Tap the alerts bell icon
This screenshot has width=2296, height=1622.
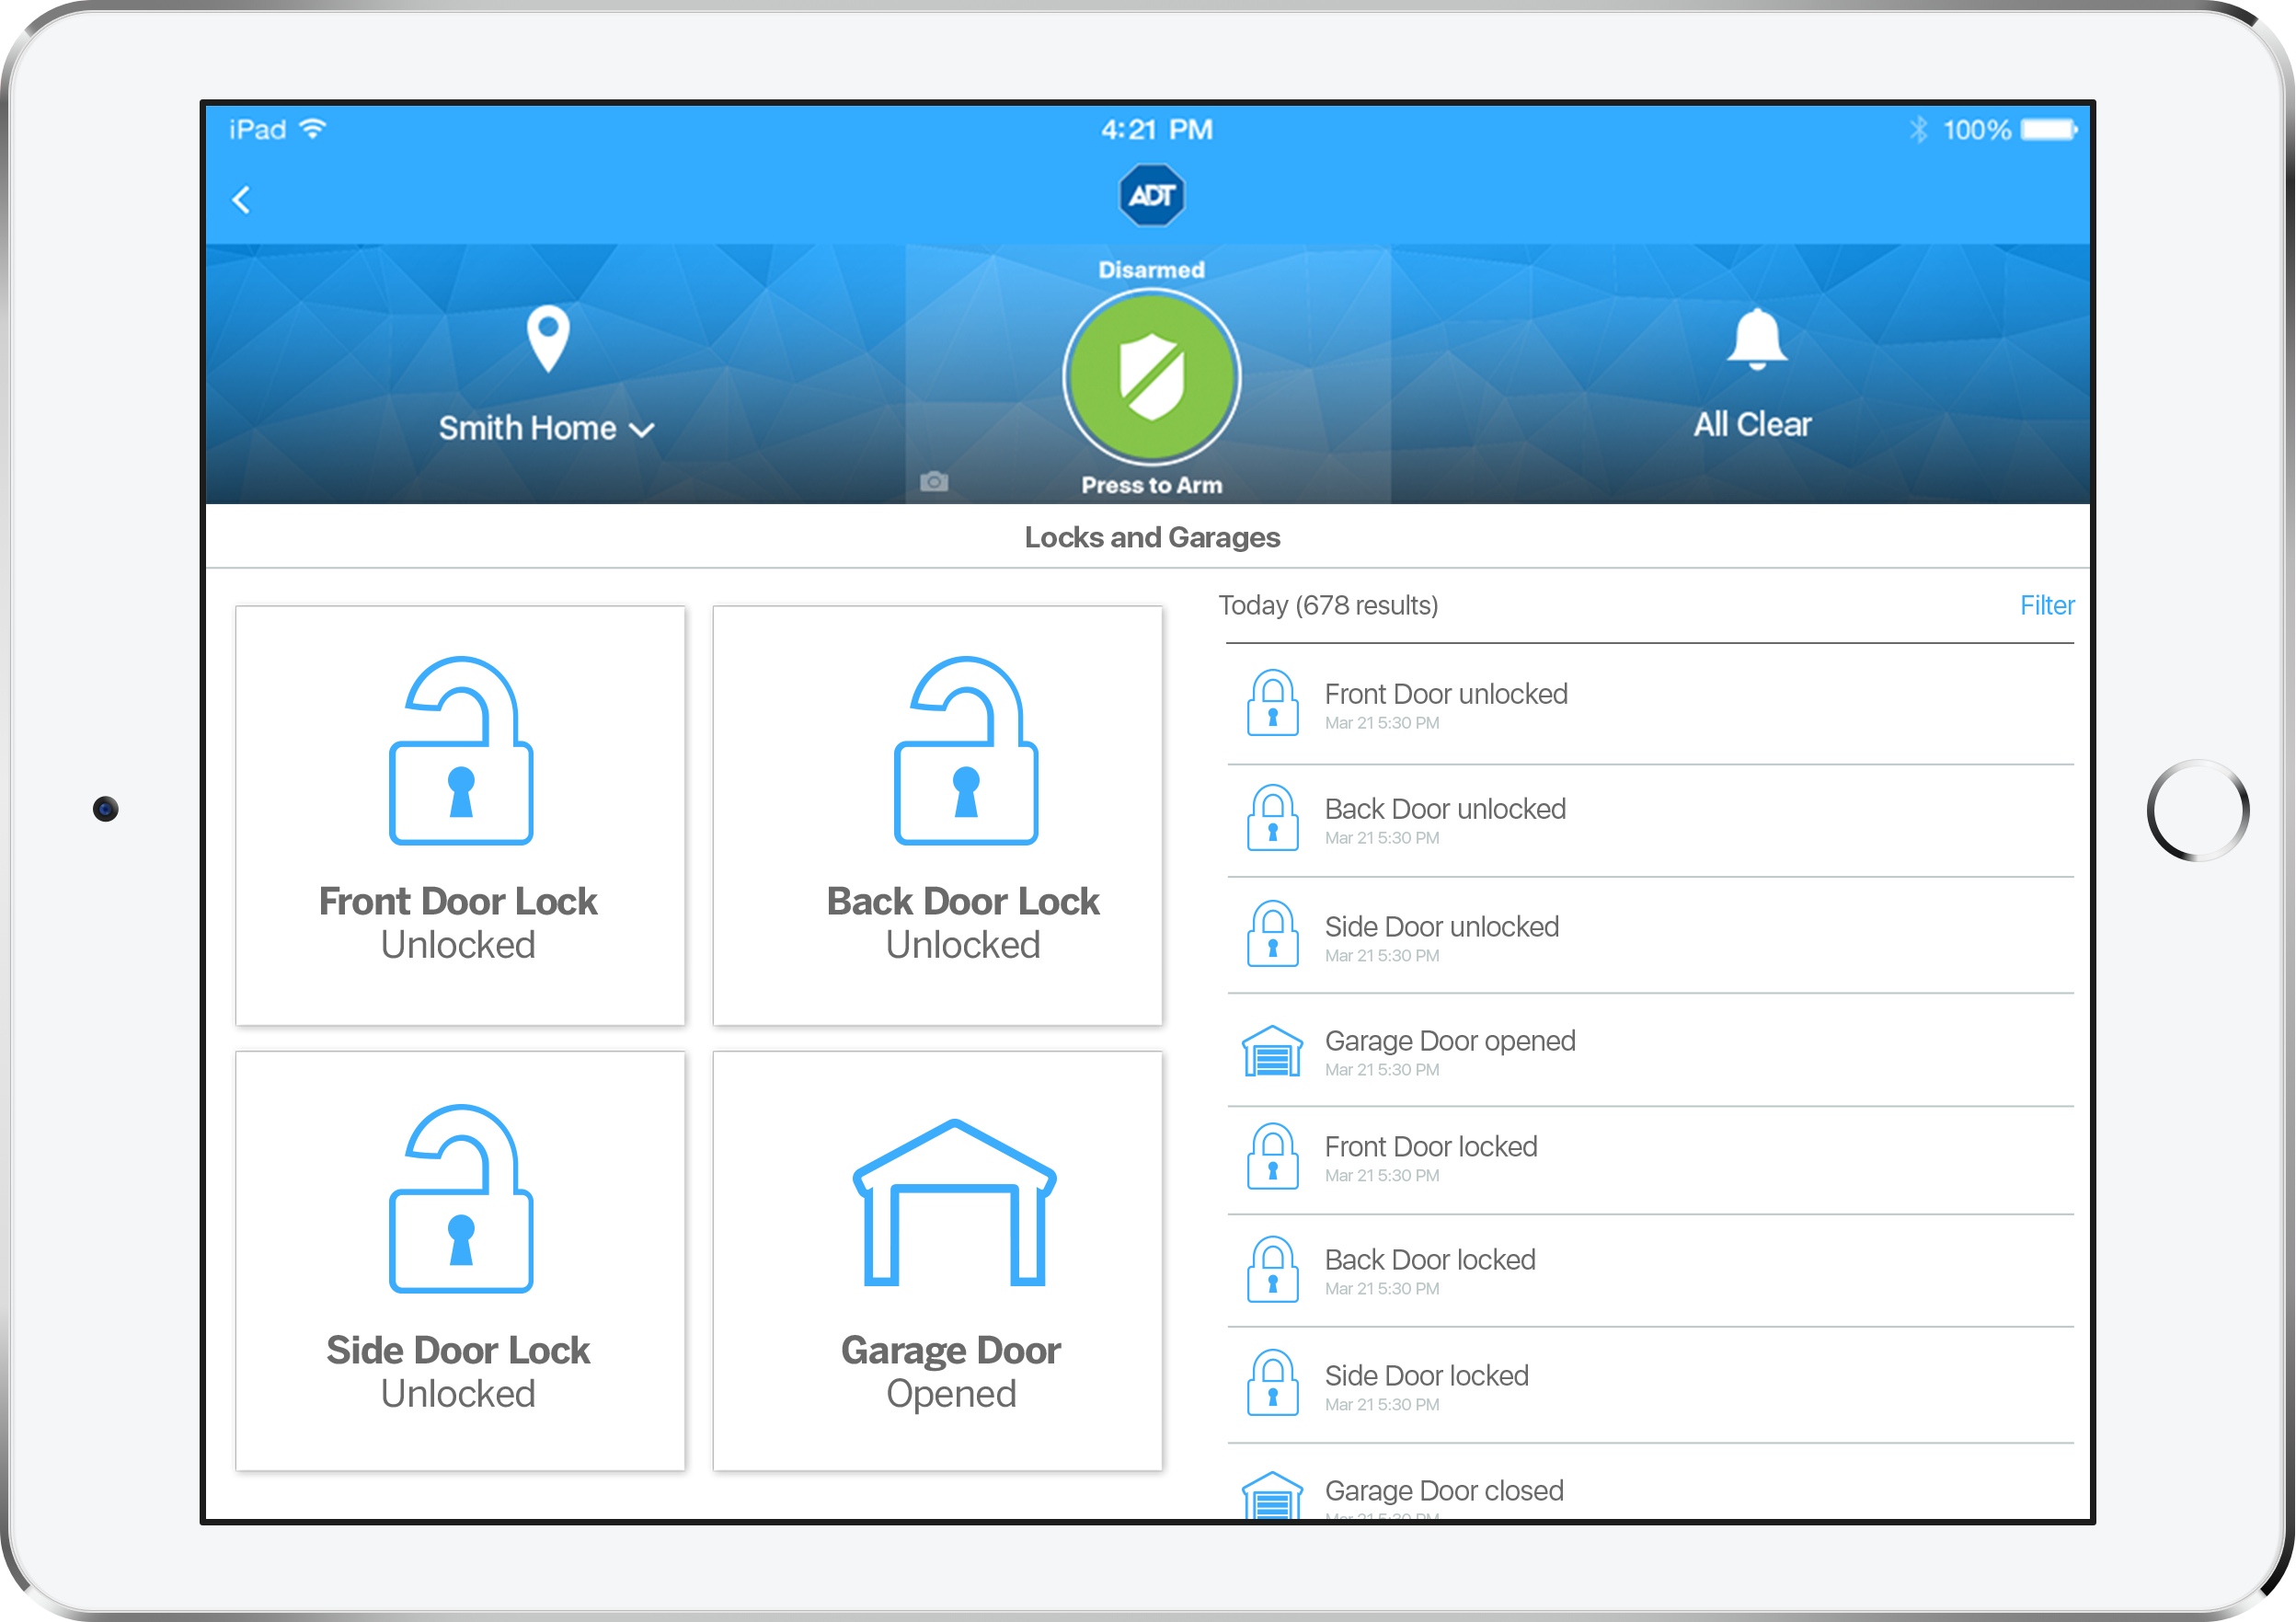tap(1756, 340)
